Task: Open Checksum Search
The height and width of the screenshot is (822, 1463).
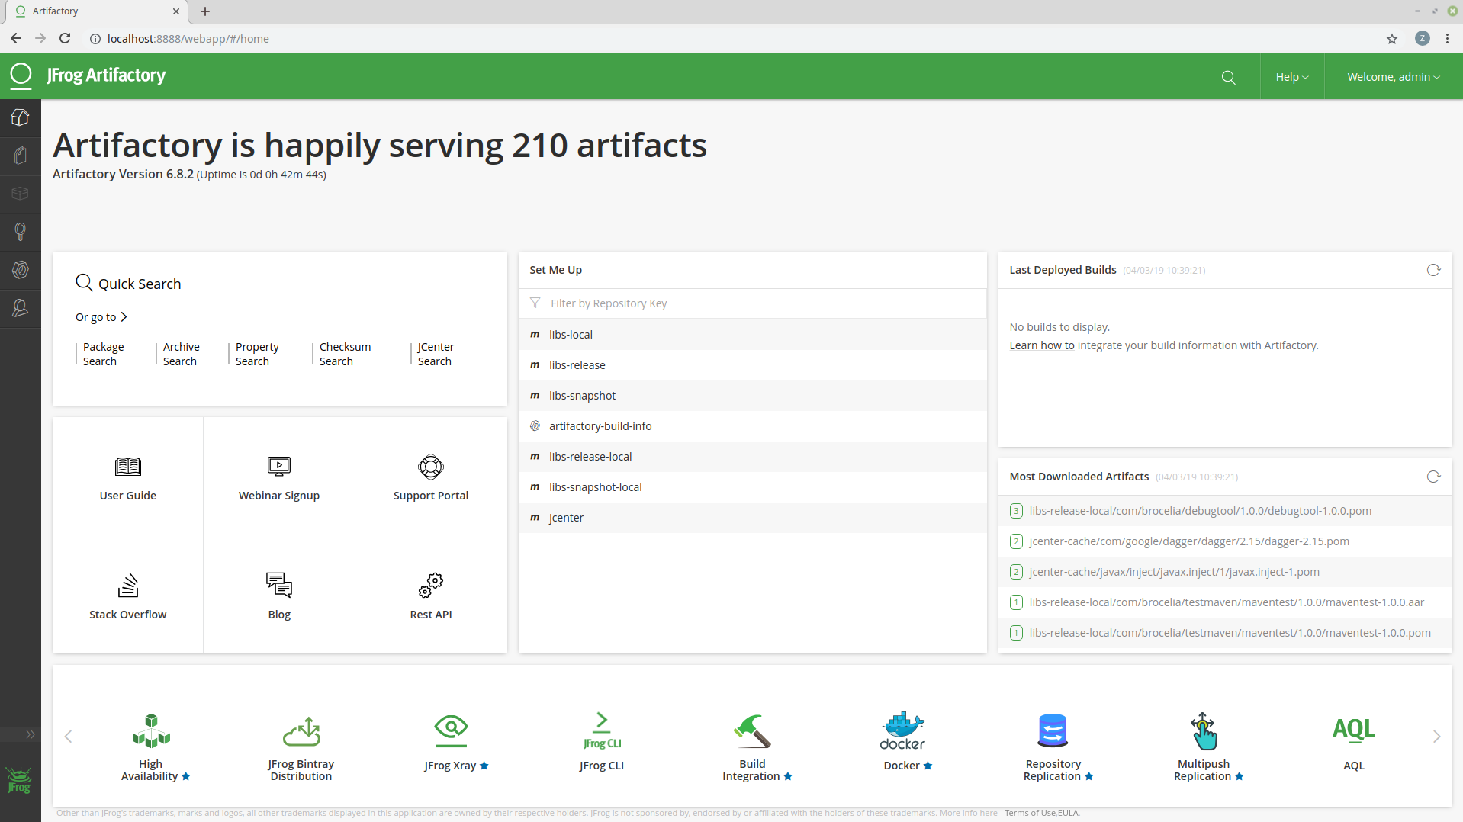Action: click(345, 354)
